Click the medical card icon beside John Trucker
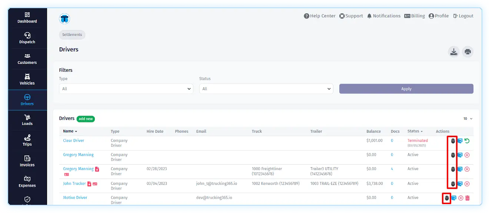This screenshot has height=213, width=489. click(89, 184)
